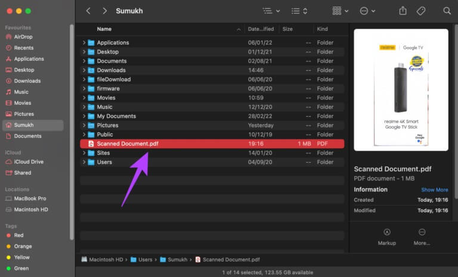458x277 pixels.
Task: Select AirDrop in the sidebar
Action: [x=33, y=37]
